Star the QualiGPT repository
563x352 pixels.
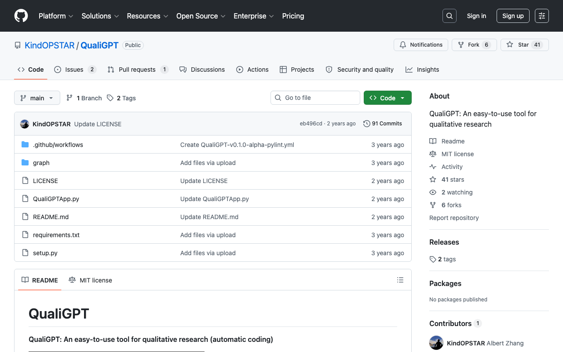click(x=525, y=45)
